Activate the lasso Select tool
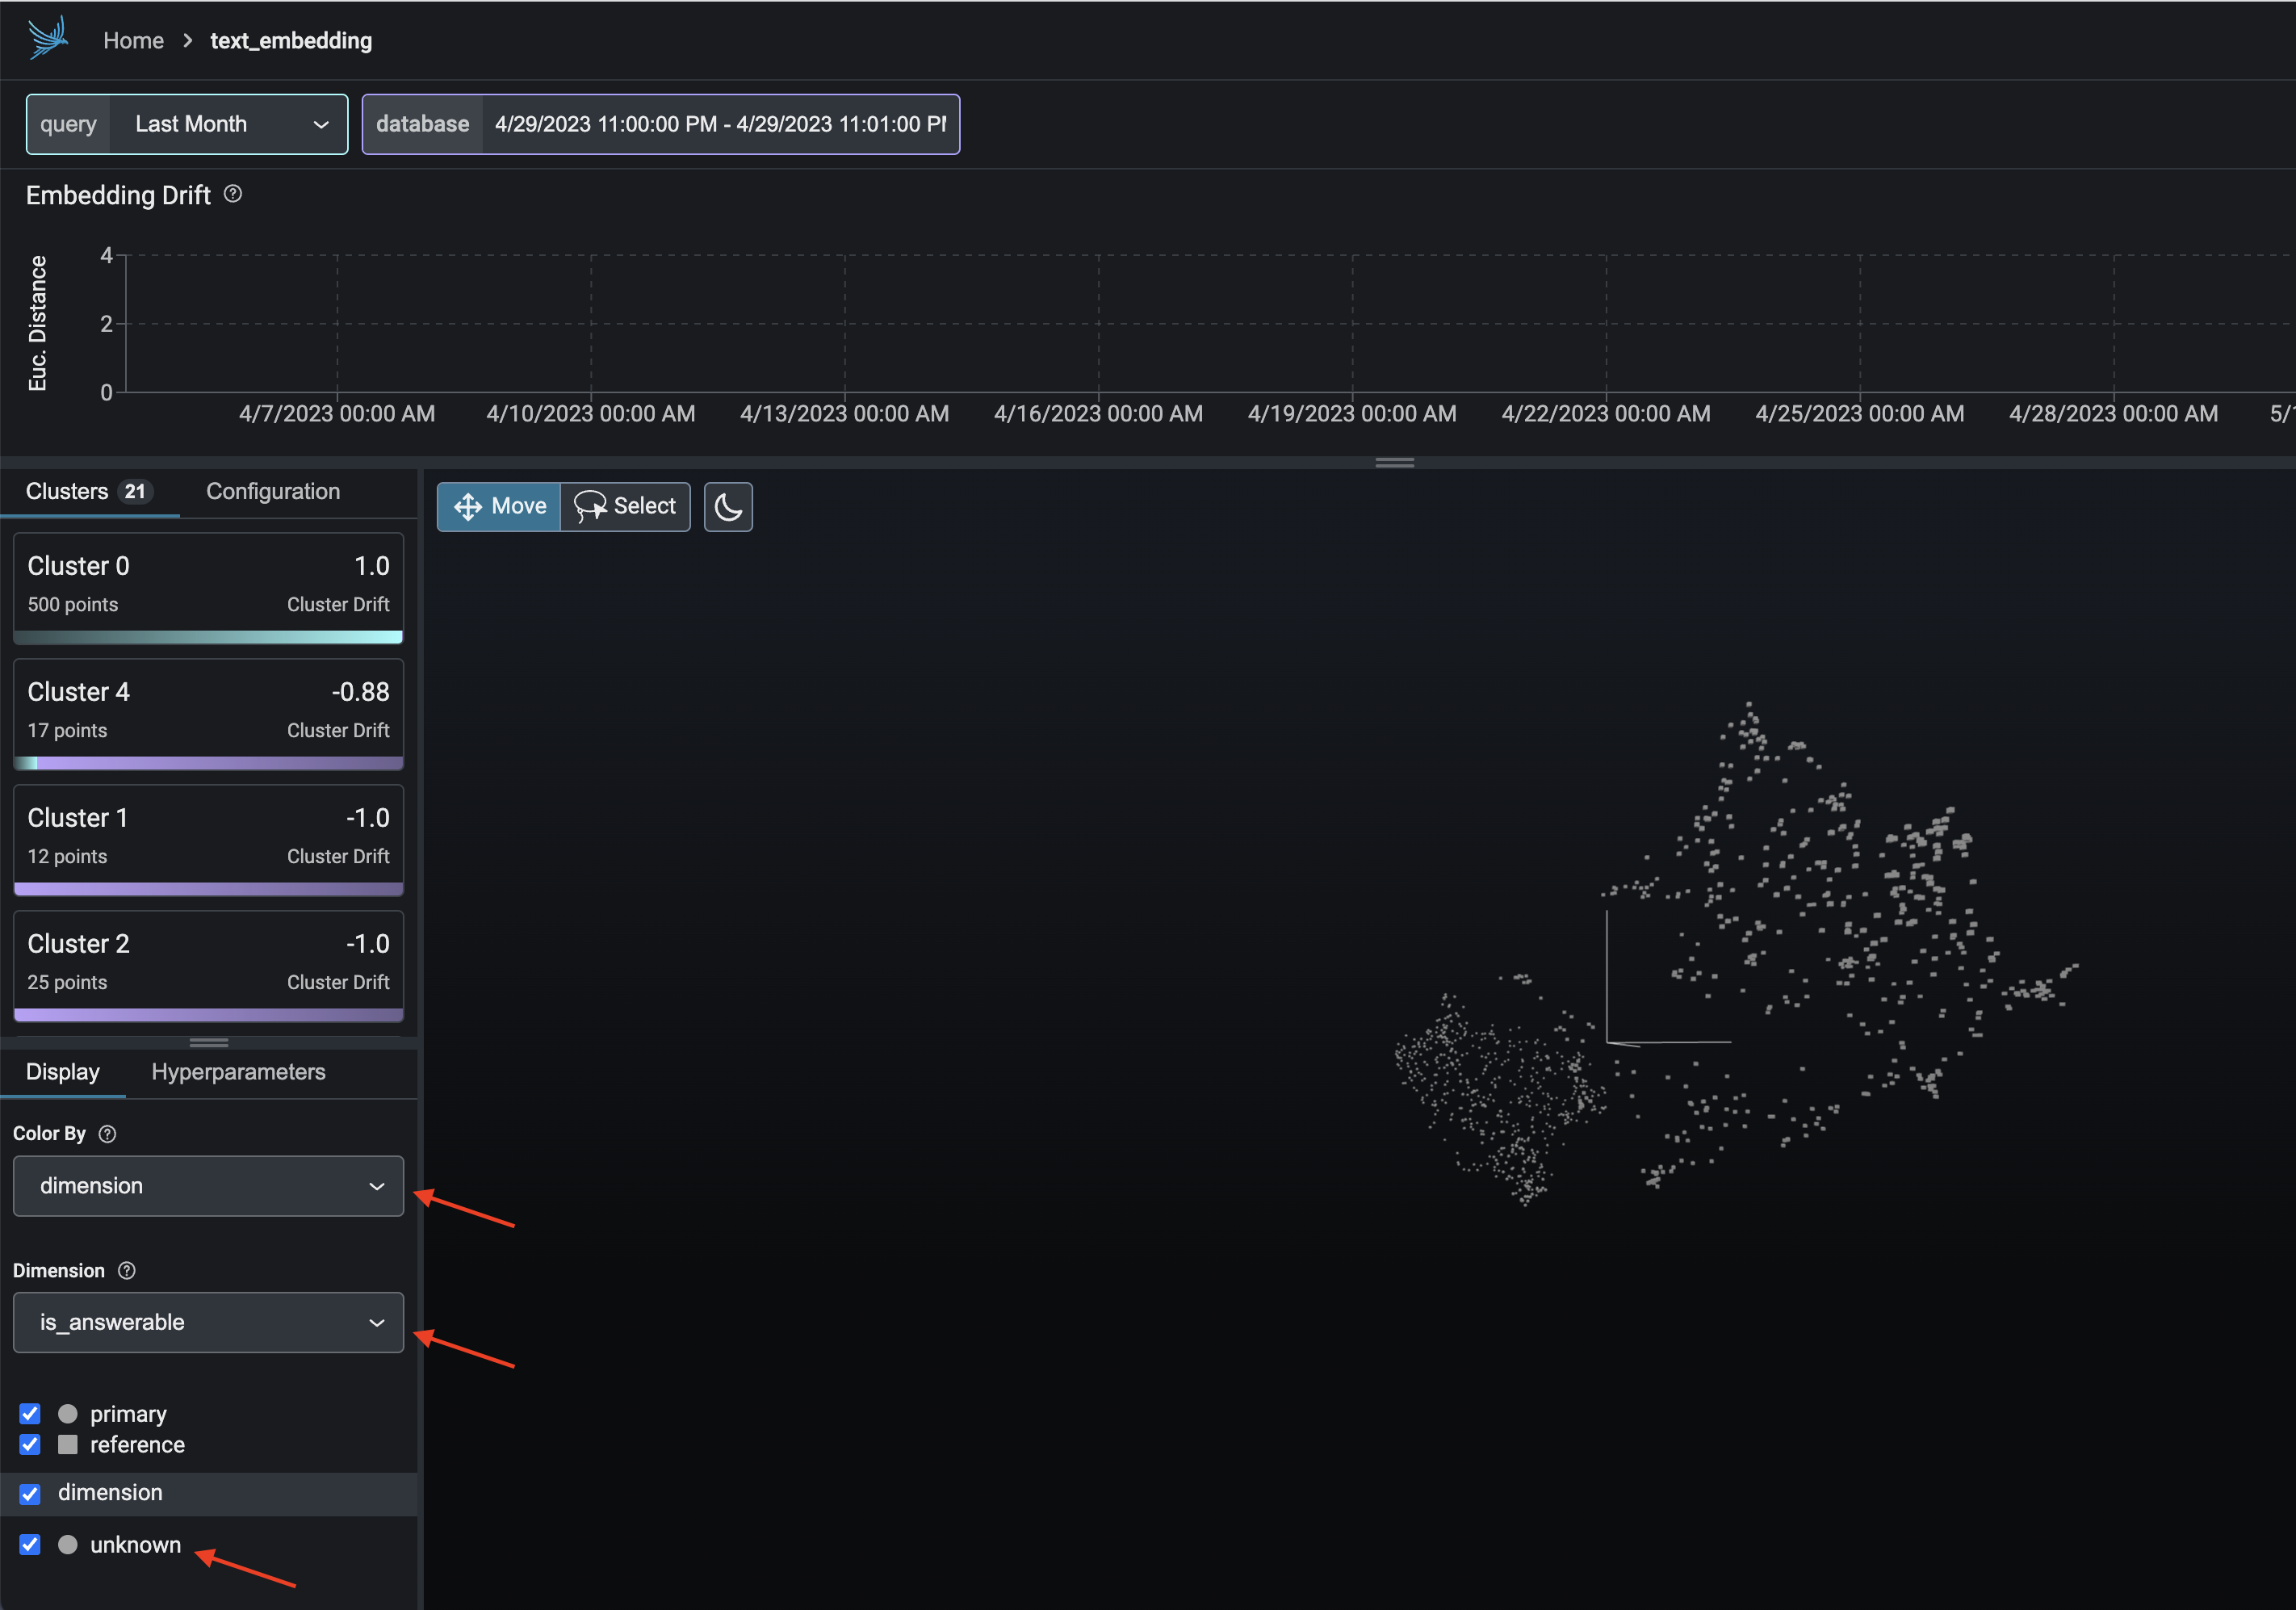This screenshot has height=1610, width=2296. click(x=626, y=507)
